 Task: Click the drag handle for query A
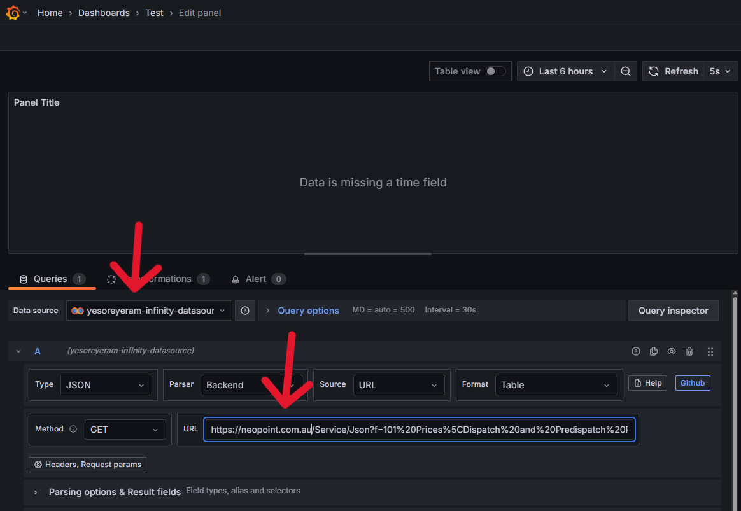(x=710, y=351)
